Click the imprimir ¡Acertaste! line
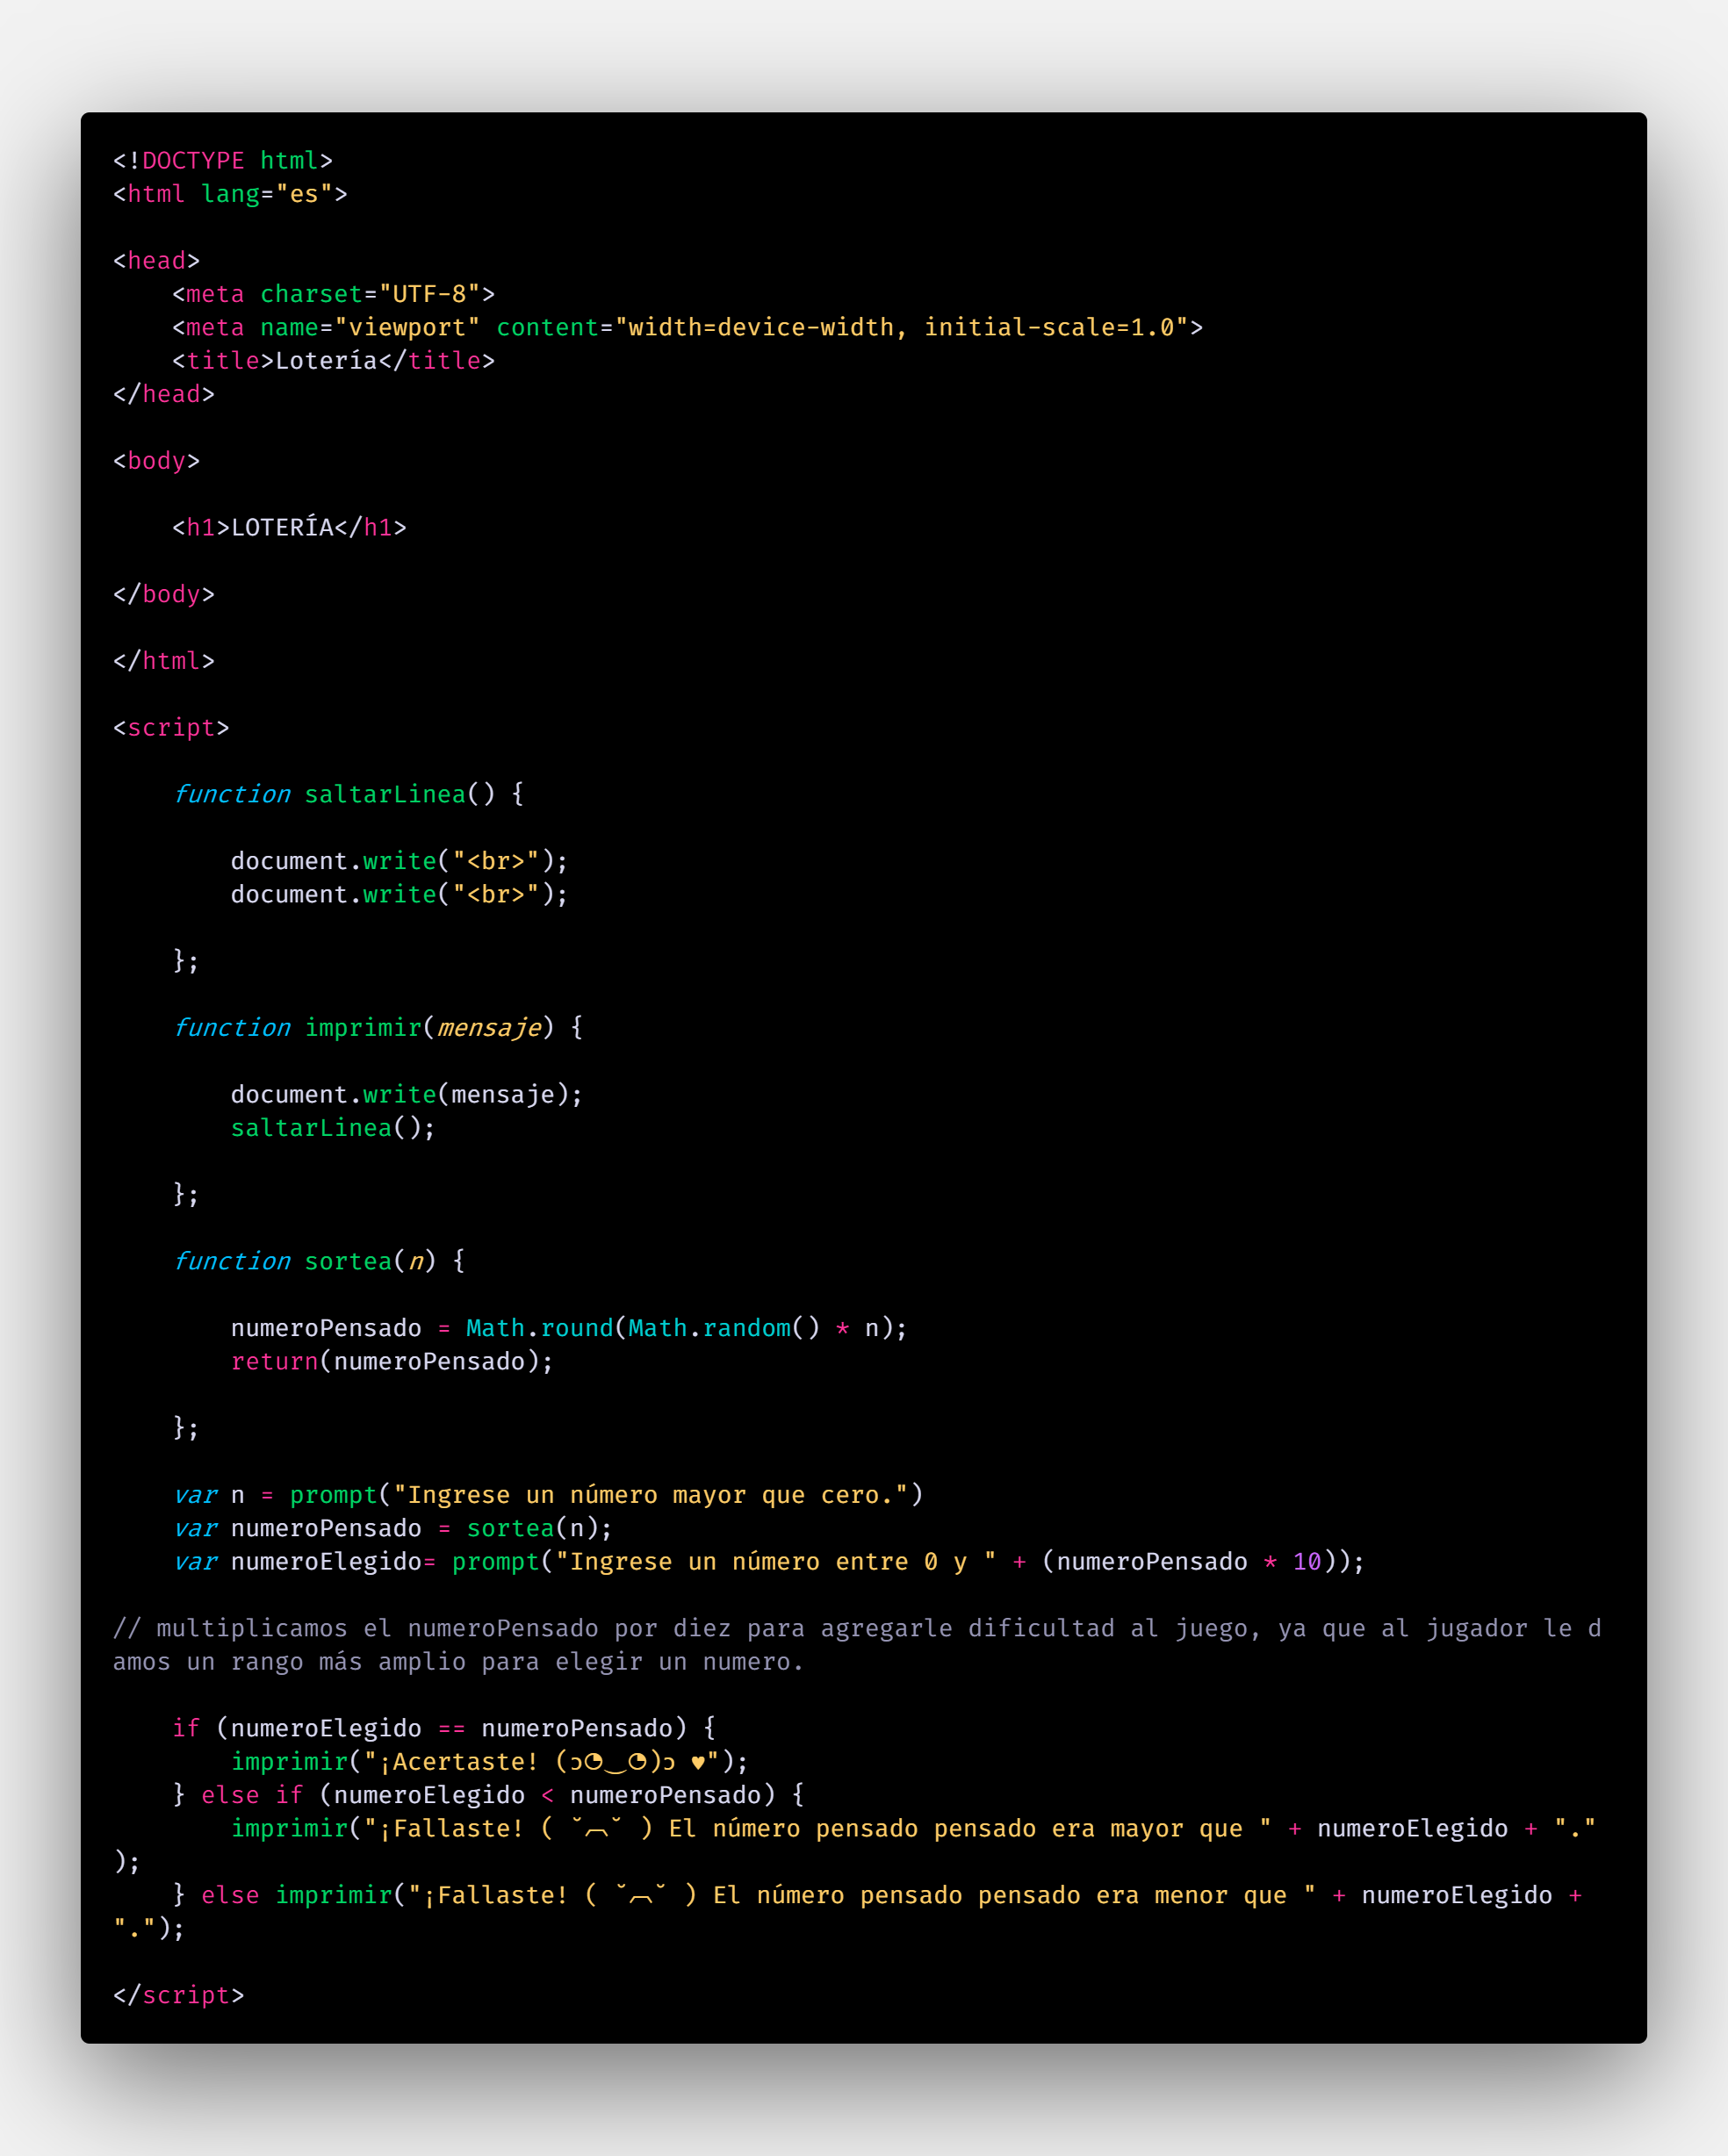 (489, 1762)
